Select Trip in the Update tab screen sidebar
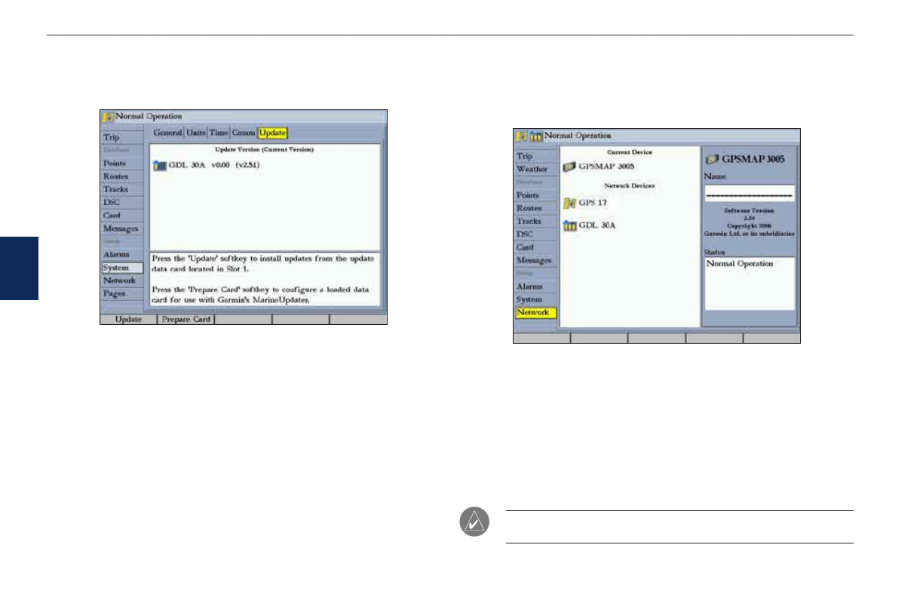923x600 pixels. point(122,138)
